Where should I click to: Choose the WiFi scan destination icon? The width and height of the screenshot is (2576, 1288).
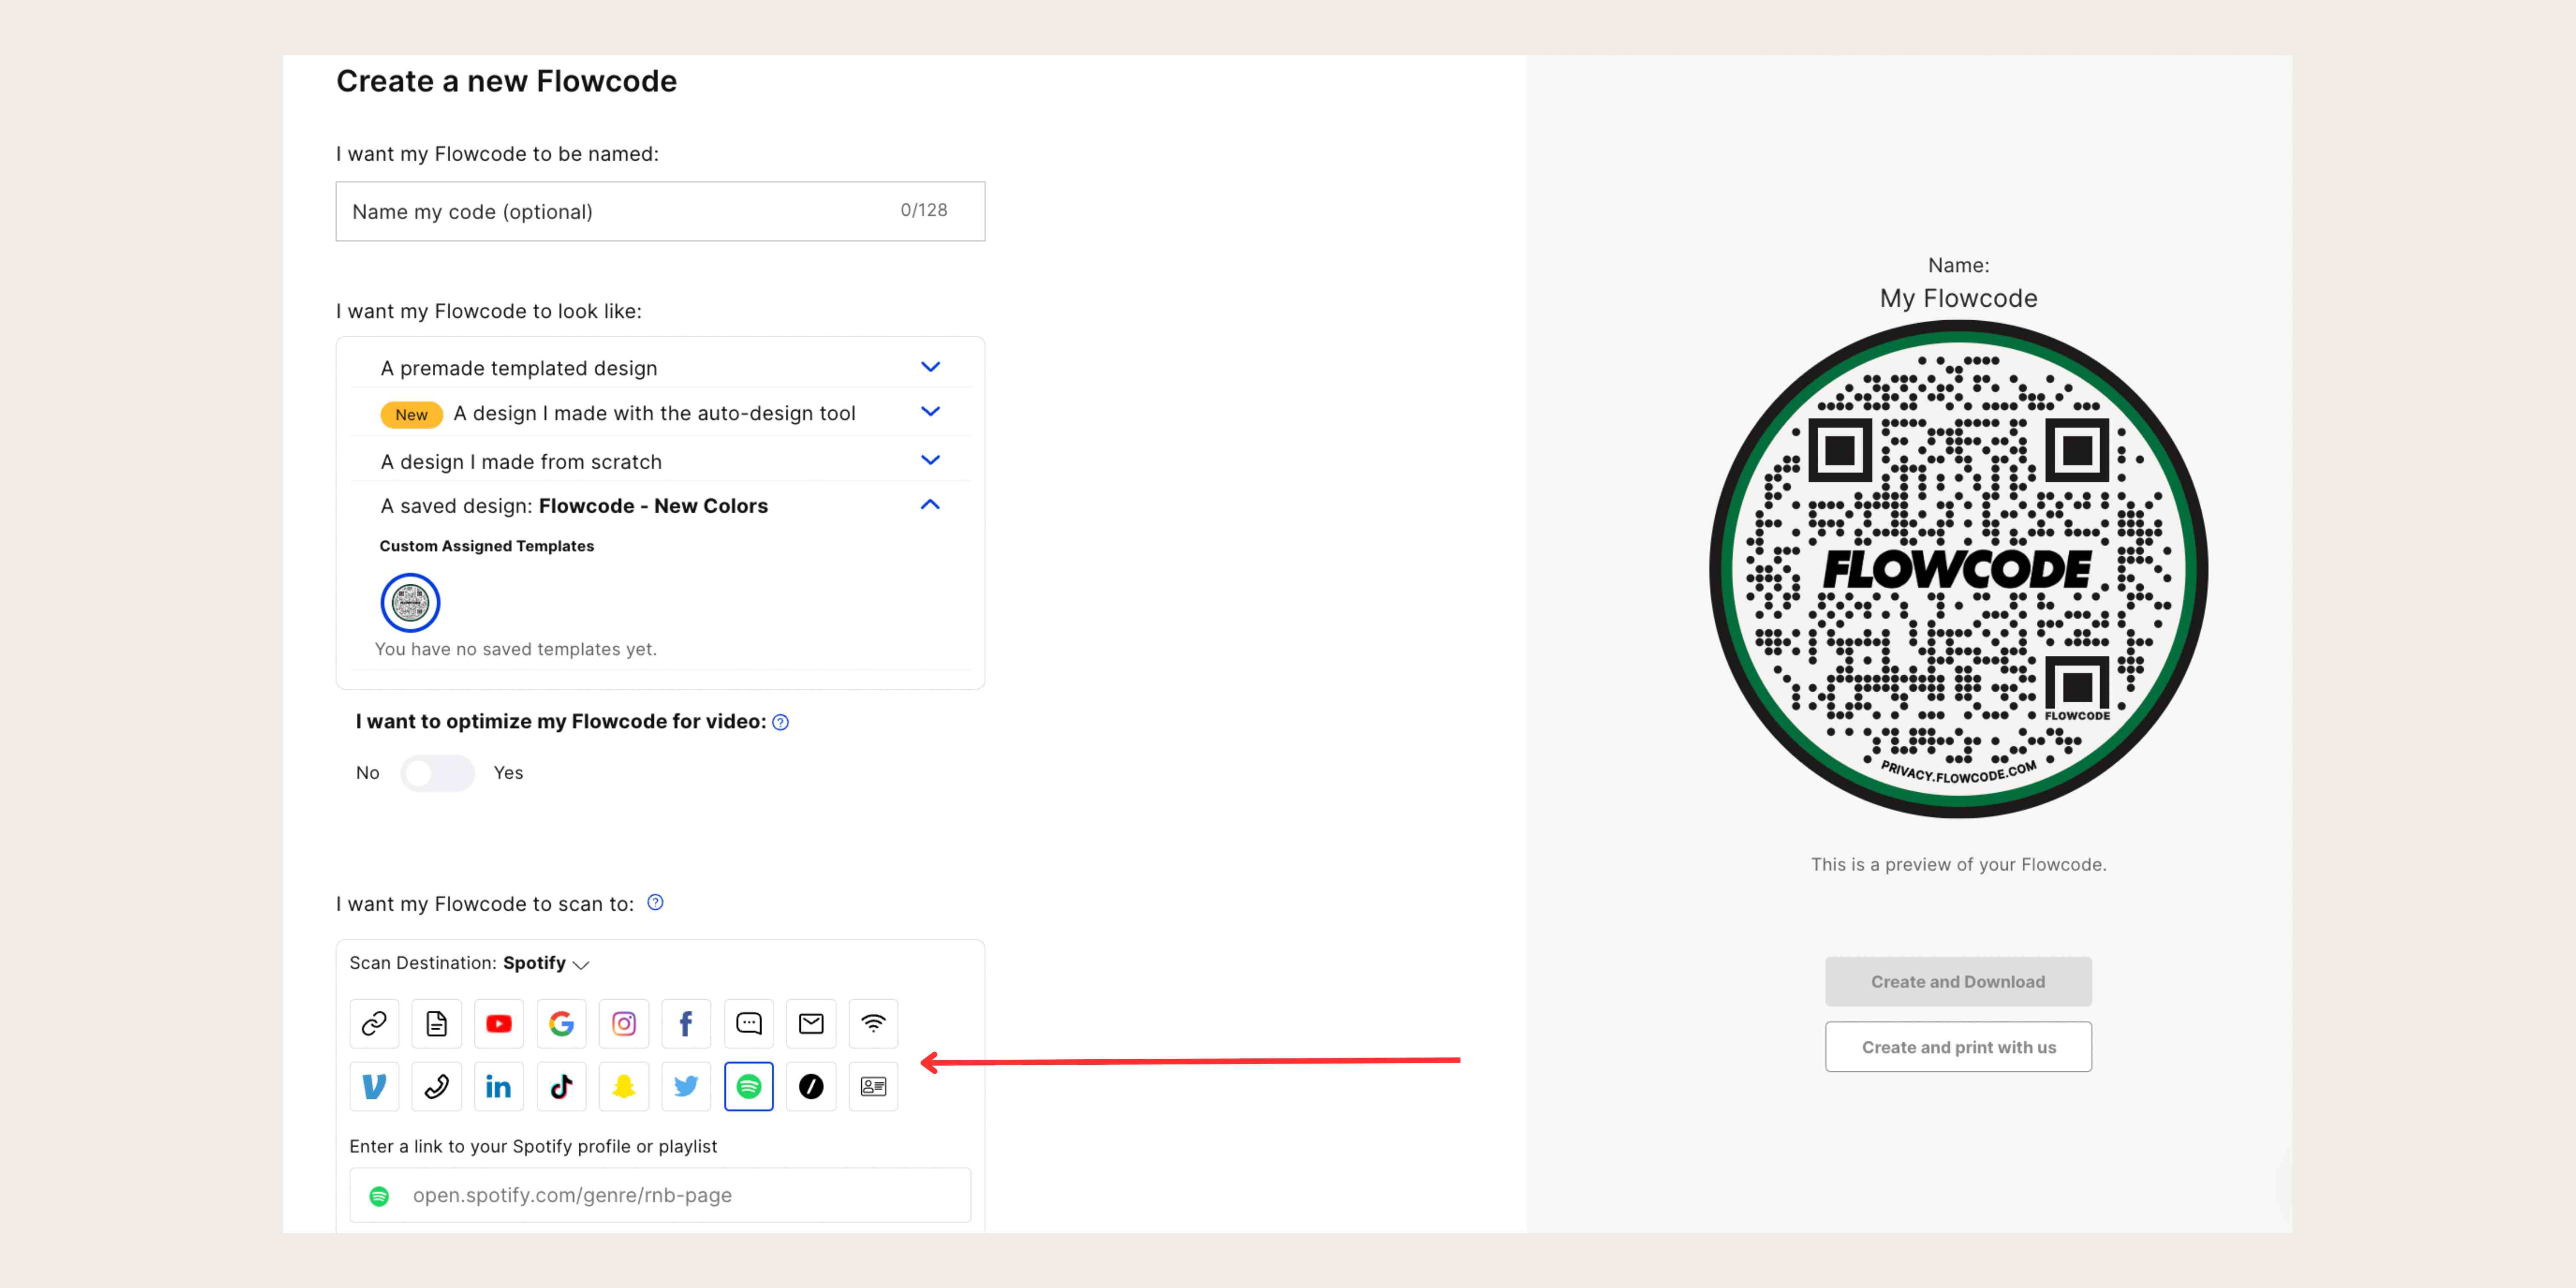pyautogui.click(x=873, y=1024)
